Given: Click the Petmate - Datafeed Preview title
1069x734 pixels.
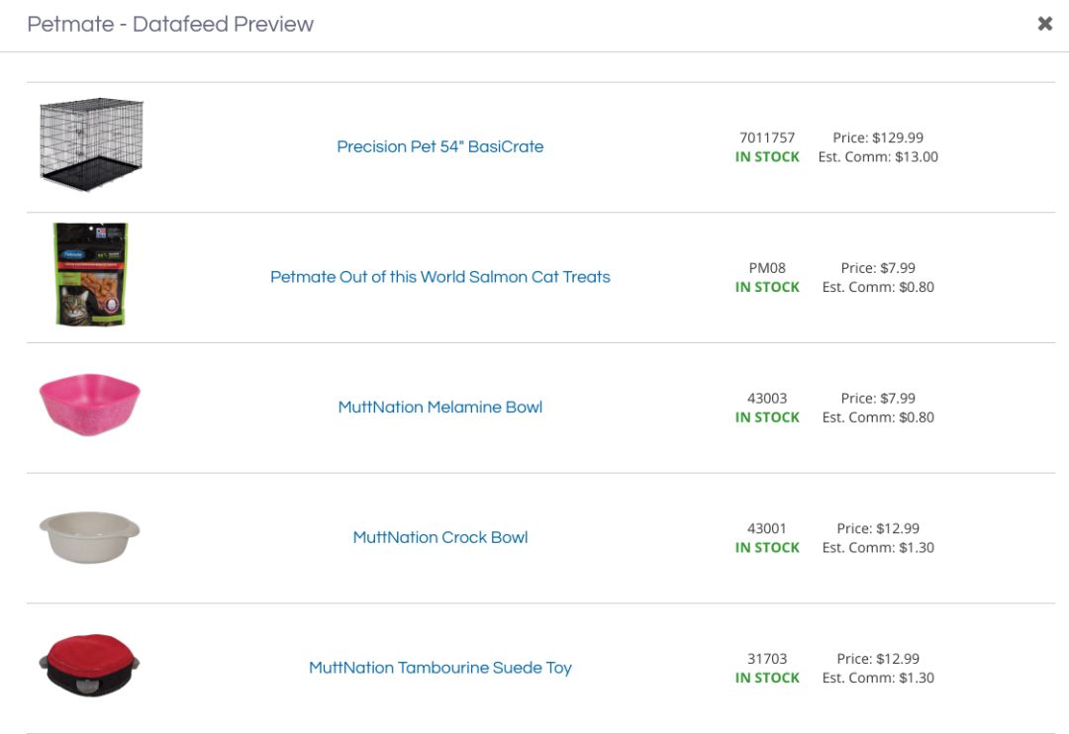Looking at the screenshot, I should click(x=170, y=25).
